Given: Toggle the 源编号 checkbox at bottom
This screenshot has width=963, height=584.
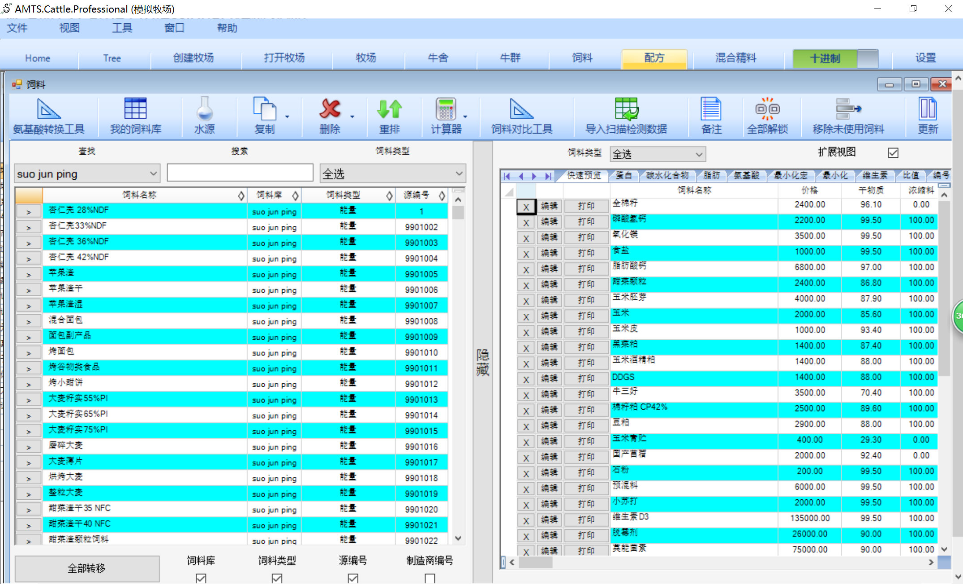Looking at the screenshot, I should click(x=353, y=578).
